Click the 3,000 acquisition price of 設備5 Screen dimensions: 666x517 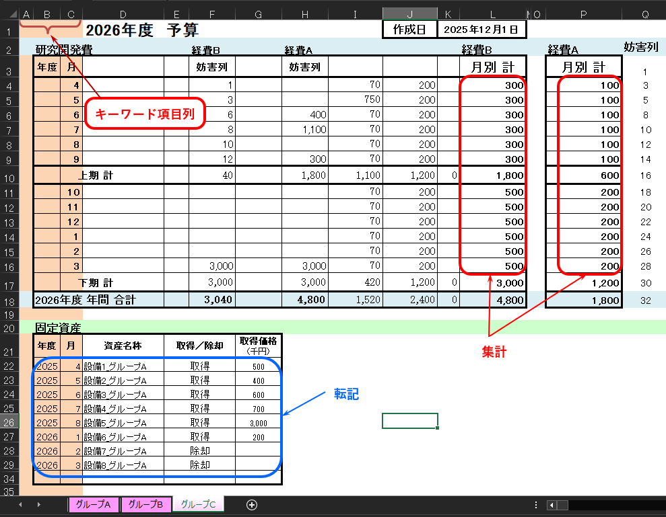[258, 423]
